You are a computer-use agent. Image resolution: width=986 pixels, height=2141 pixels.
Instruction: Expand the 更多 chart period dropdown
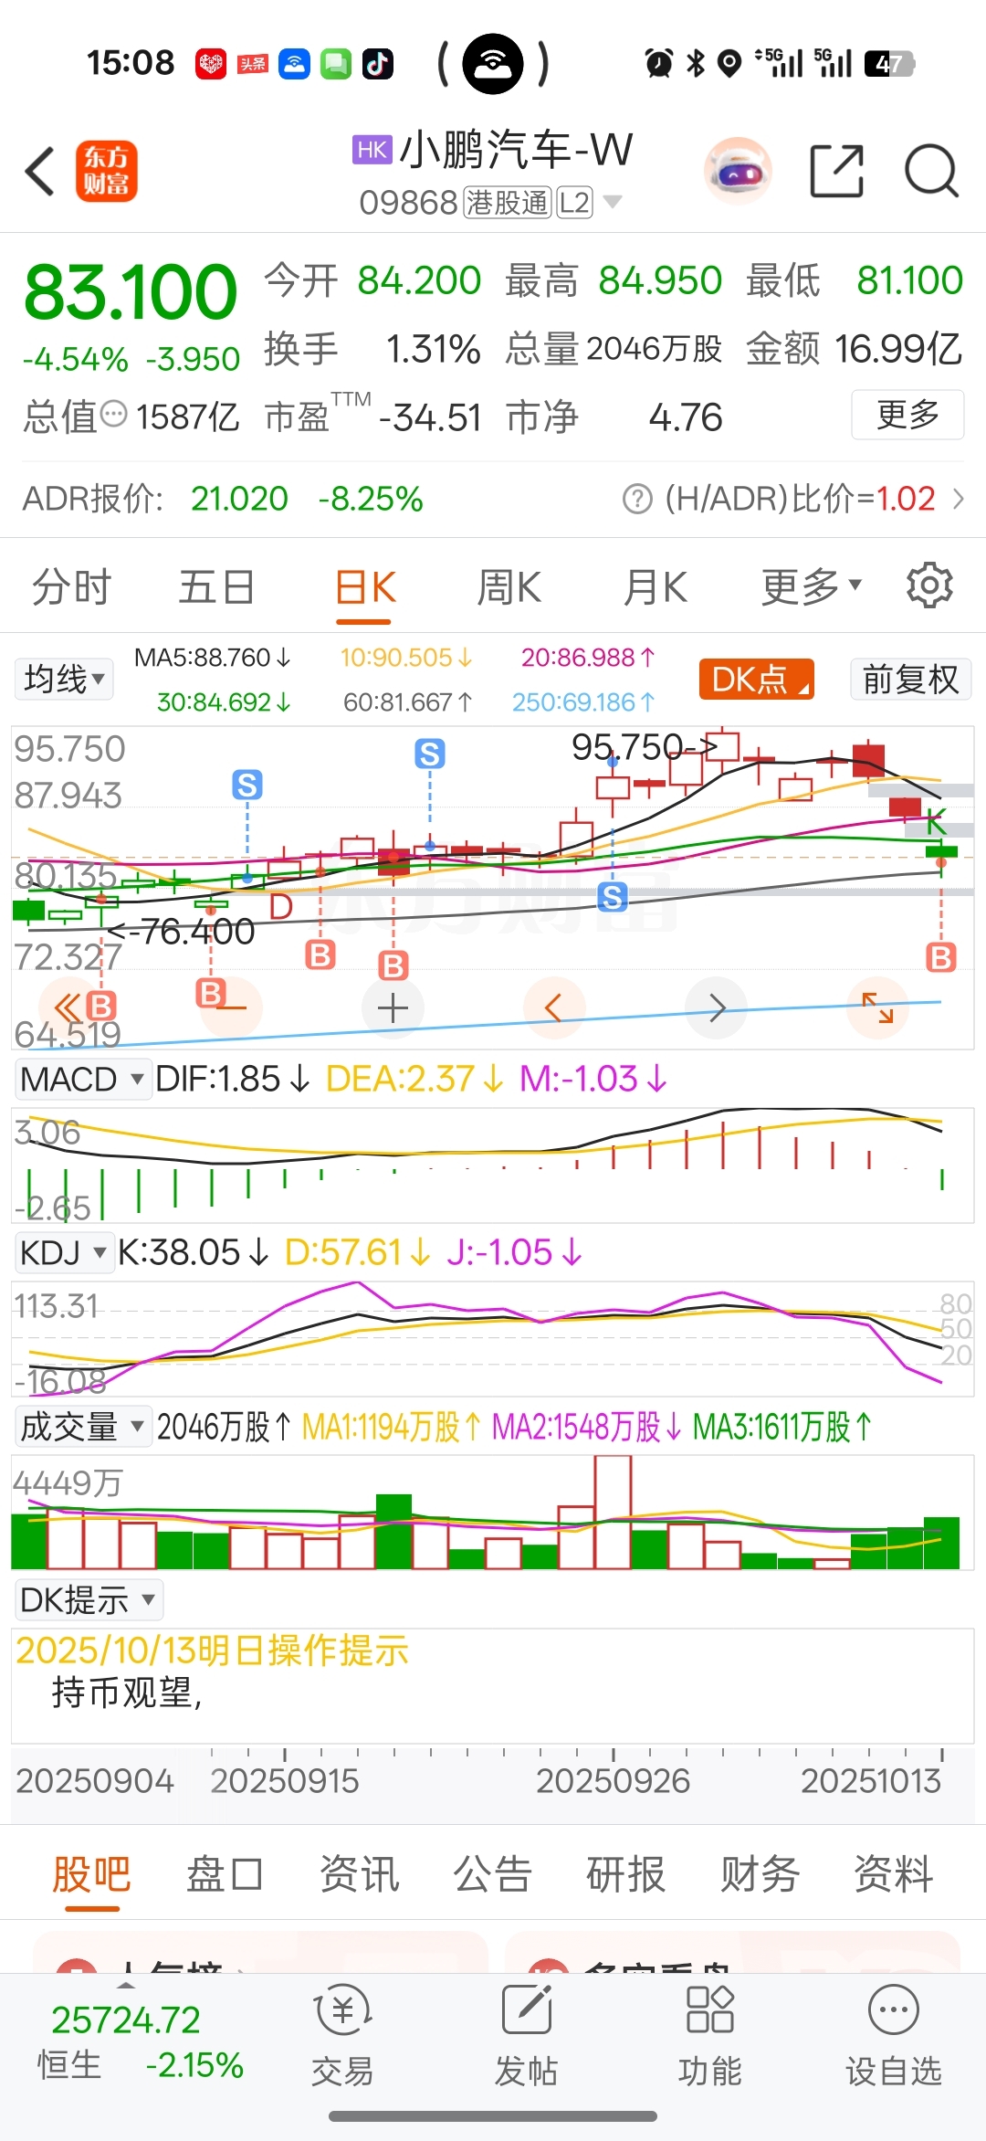point(812,585)
